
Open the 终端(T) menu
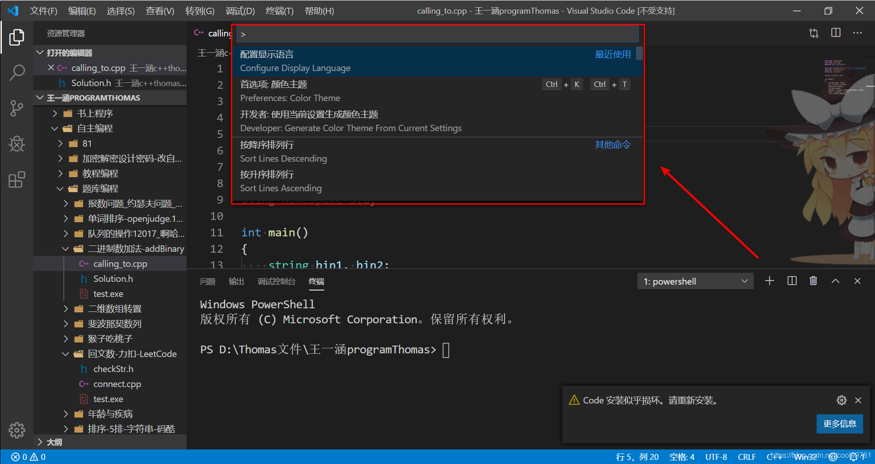point(280,11)
